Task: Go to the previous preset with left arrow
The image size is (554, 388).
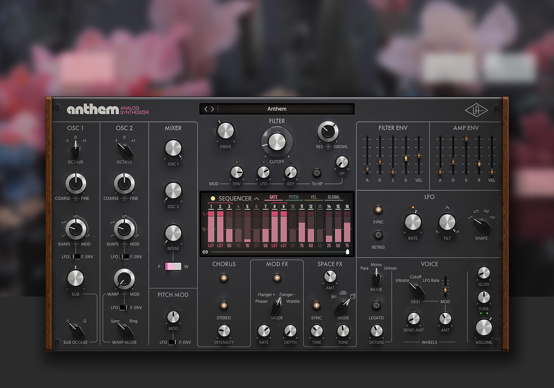Action: (206, 109)
